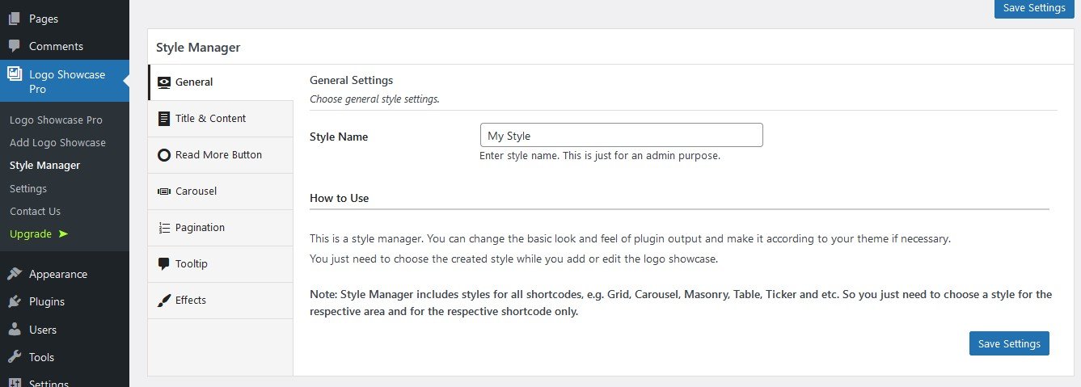This screenshot has width=1081, height=387.
Task: Click the Plugins plug icon
Action: 15,301
